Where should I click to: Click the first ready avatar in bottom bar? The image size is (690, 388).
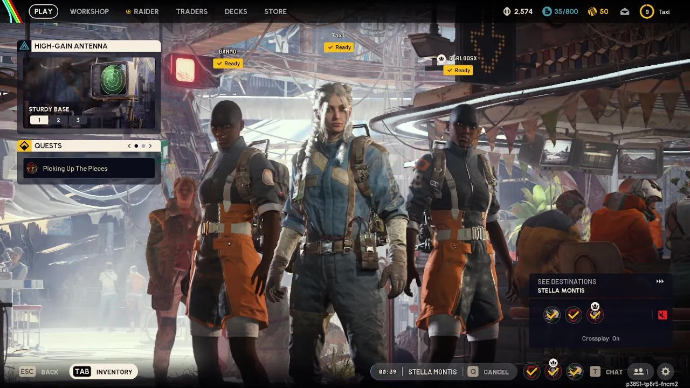(532, 371)
